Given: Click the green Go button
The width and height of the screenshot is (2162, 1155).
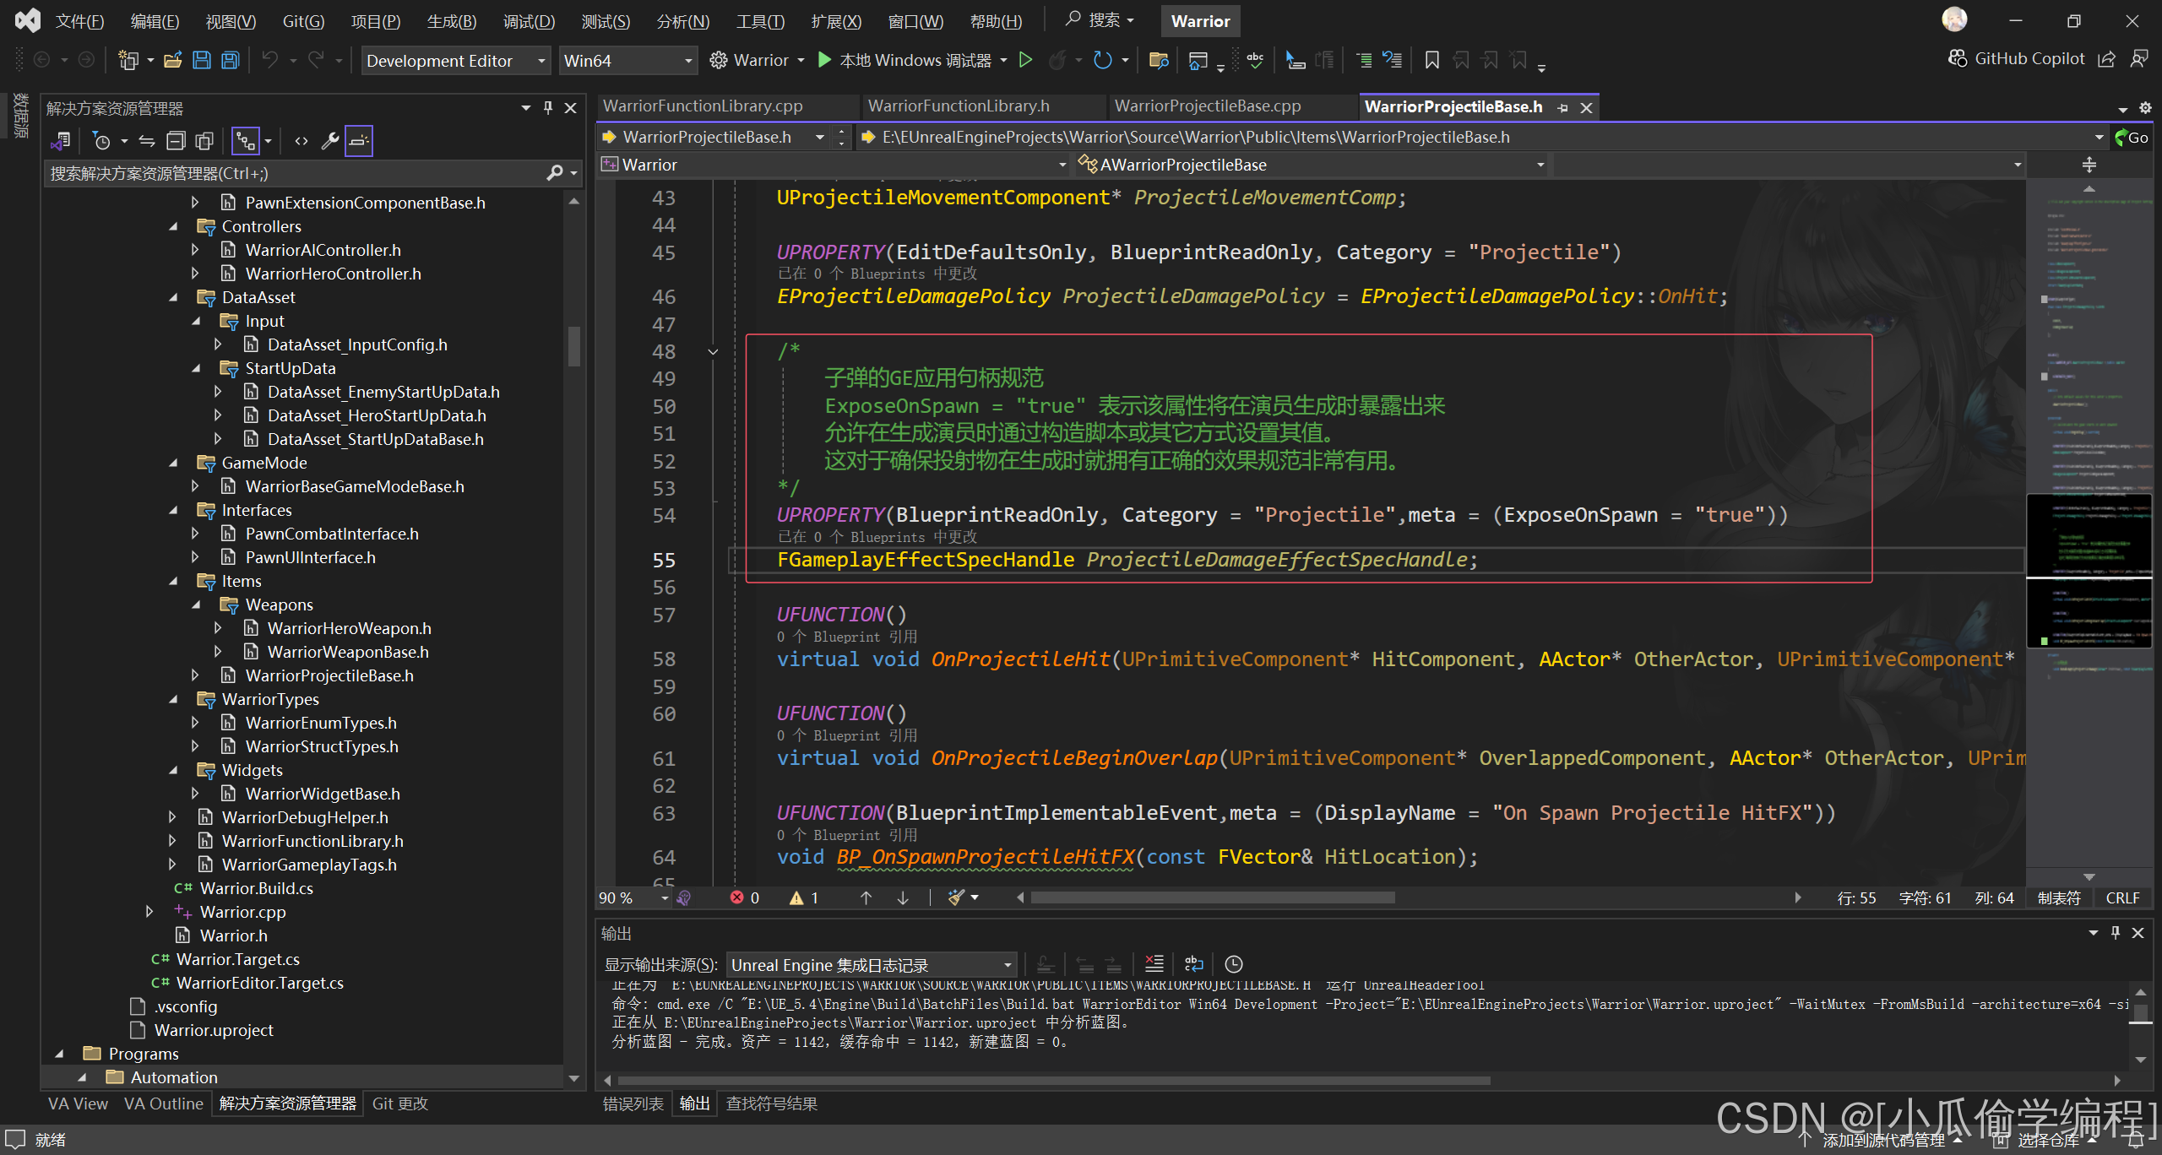Looking at the screenshot, I should click(2132, 137).
